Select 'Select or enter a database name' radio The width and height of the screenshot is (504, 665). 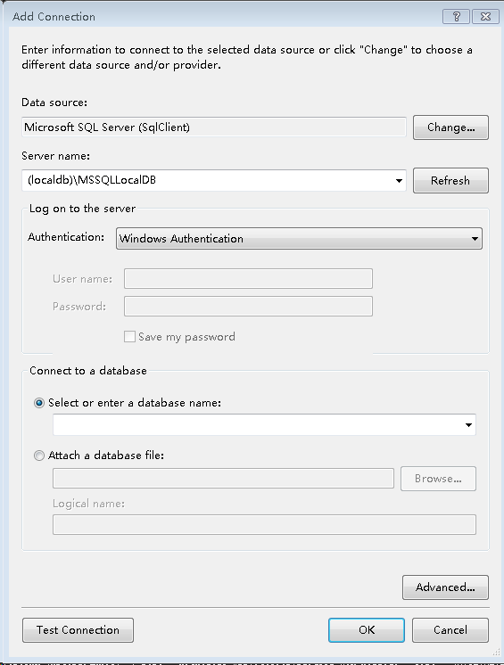click(x=39, y=403)
